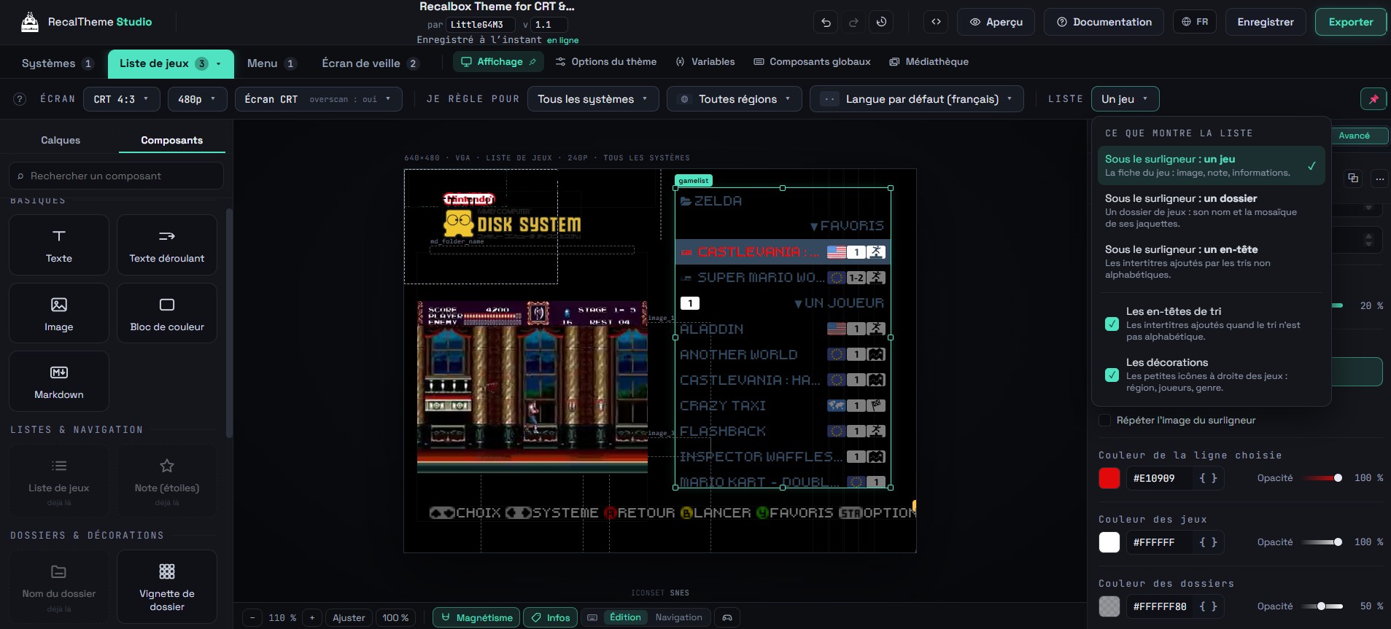This screenshot has width=1391, height=629.
Task: Click the Note (étoiles) component tile
Action: (167, 481)
